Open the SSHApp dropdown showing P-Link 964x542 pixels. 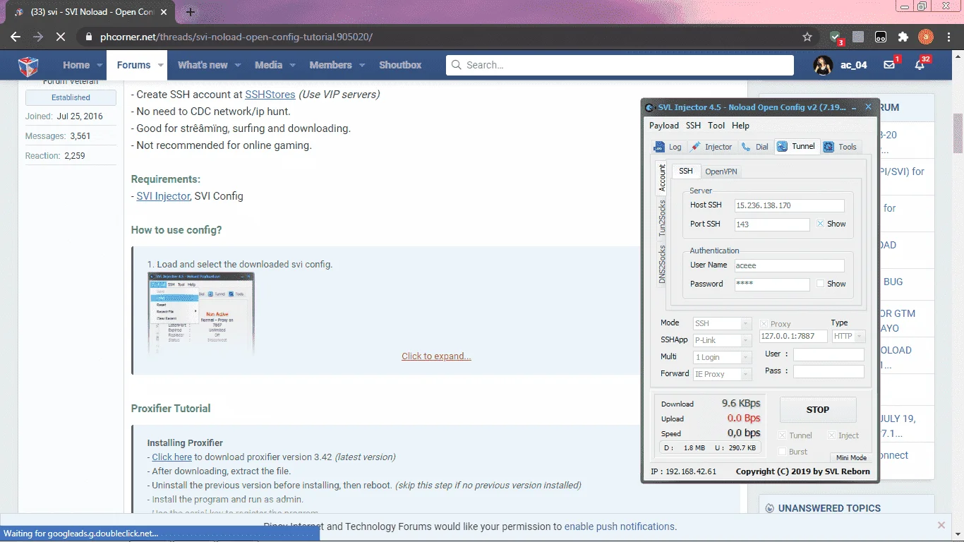[722, 340]
